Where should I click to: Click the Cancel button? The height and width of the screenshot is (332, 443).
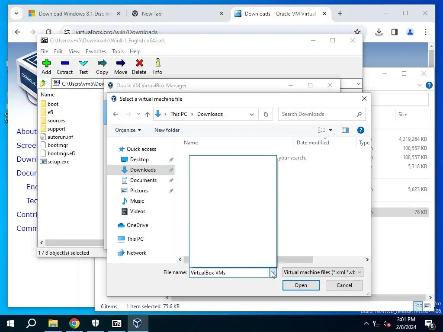coord(344,285)
